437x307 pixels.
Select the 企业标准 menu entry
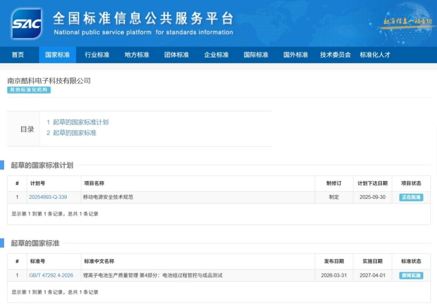(216, 55)
